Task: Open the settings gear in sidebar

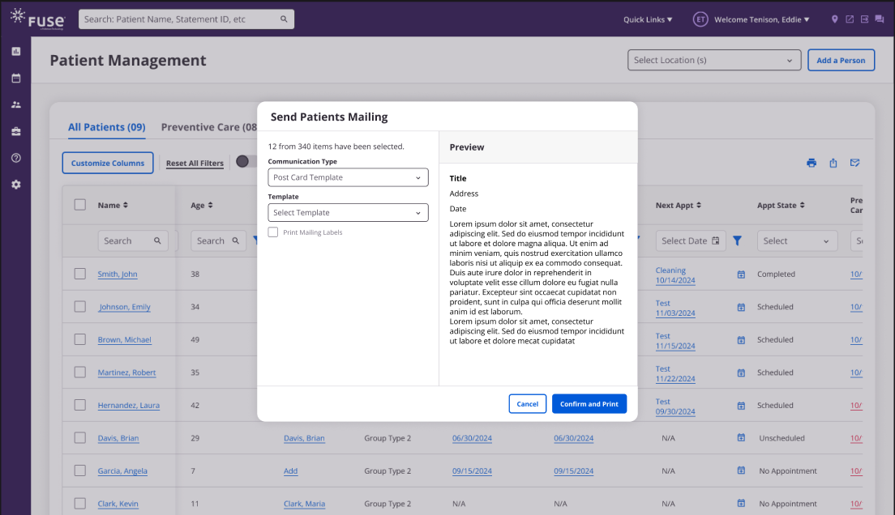Action: click(15, 185)
